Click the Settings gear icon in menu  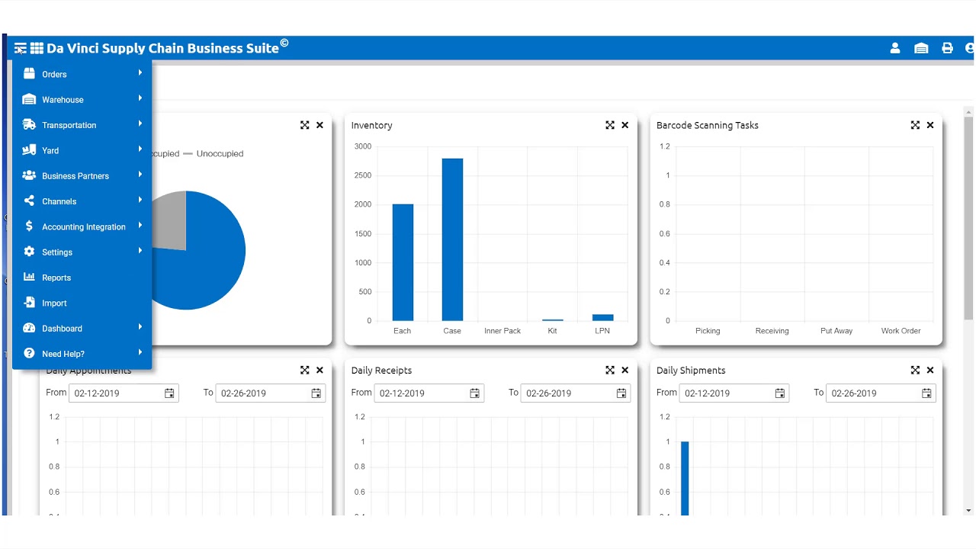[29, 252]
